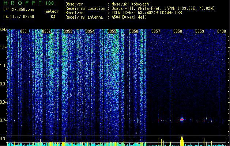Click the kHz axis unit label
The image size is (230, 146).
coord(3,30)
